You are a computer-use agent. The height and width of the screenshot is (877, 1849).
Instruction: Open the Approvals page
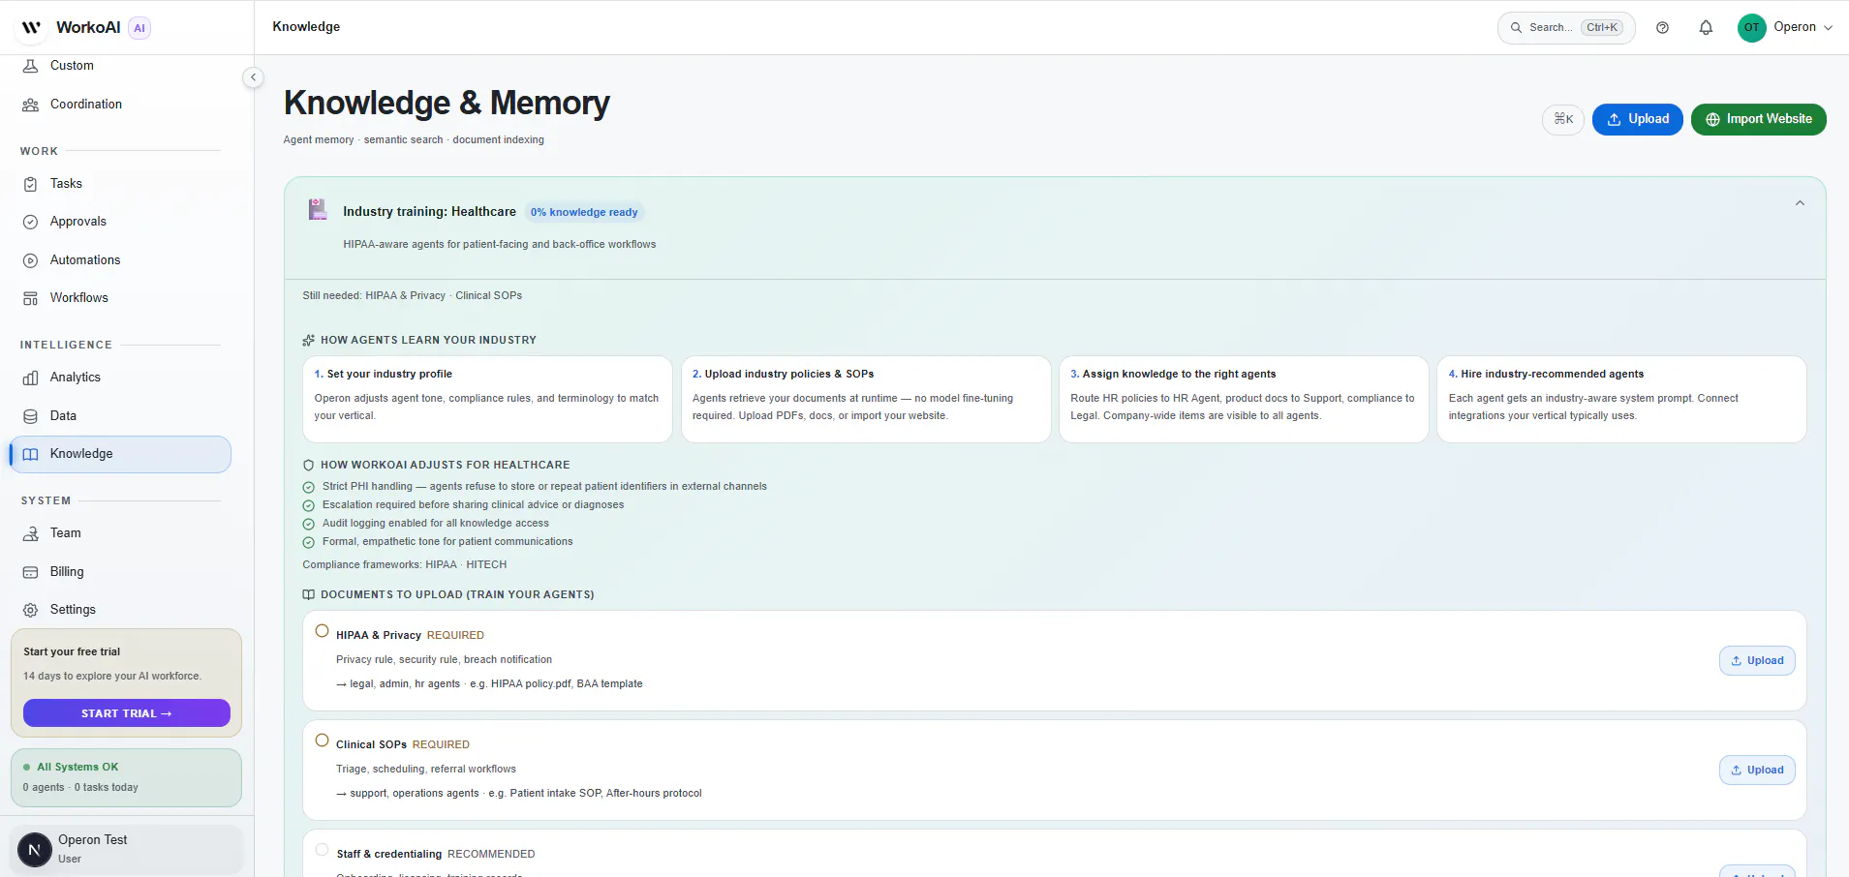tap(120, 222)
